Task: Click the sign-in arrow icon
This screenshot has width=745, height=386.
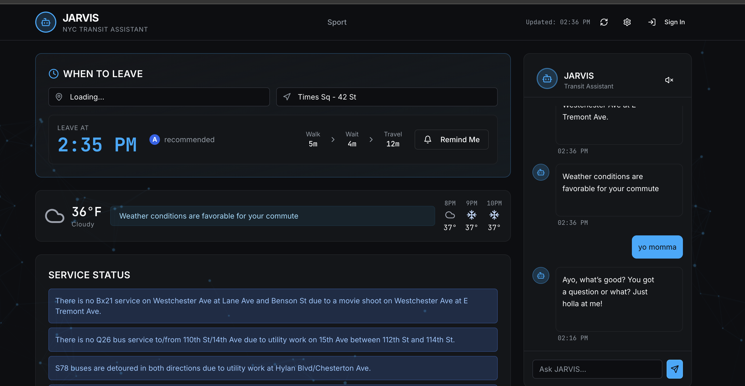Action: [652, 22]
